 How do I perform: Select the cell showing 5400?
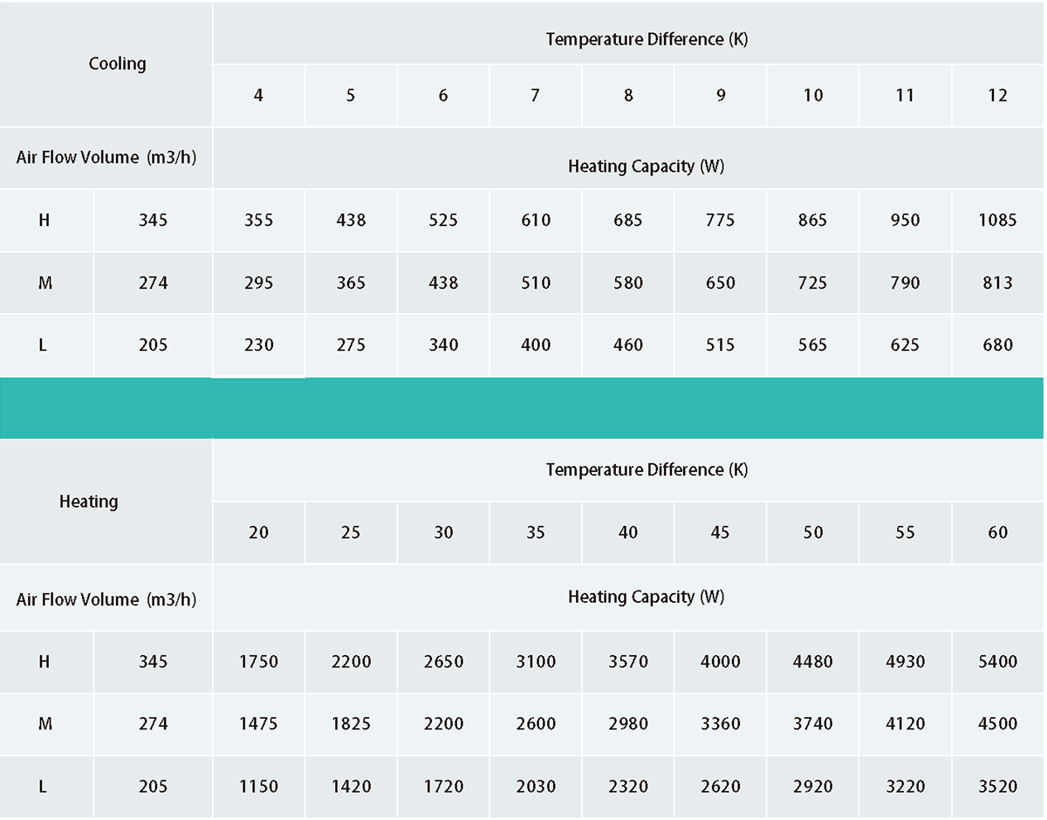pyautogui.click(x=997, y=662)
